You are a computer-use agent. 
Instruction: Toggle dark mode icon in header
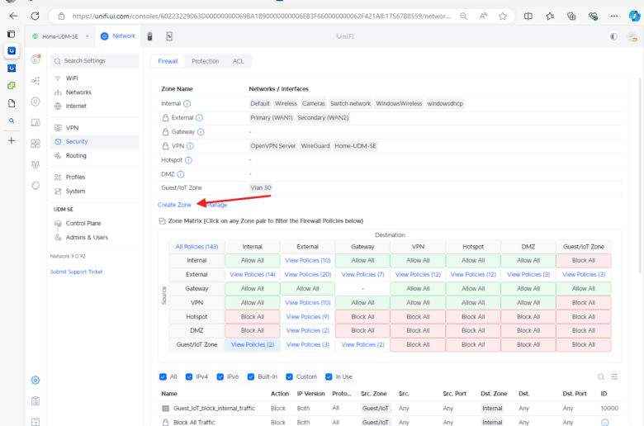pyautogui.click(x=613, y=36)
